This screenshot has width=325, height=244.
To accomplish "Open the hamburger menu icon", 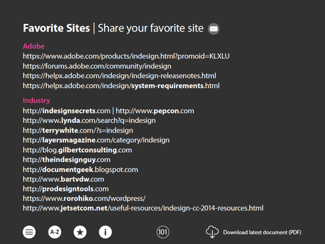I will click(x=29, y=232).
